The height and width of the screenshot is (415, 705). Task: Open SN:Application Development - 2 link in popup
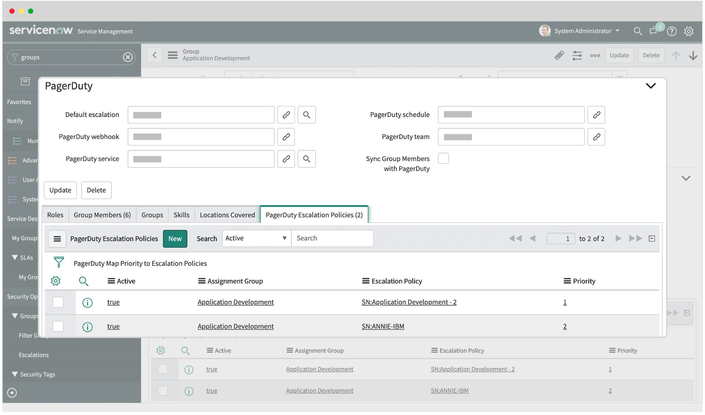[x=409, y=302]
